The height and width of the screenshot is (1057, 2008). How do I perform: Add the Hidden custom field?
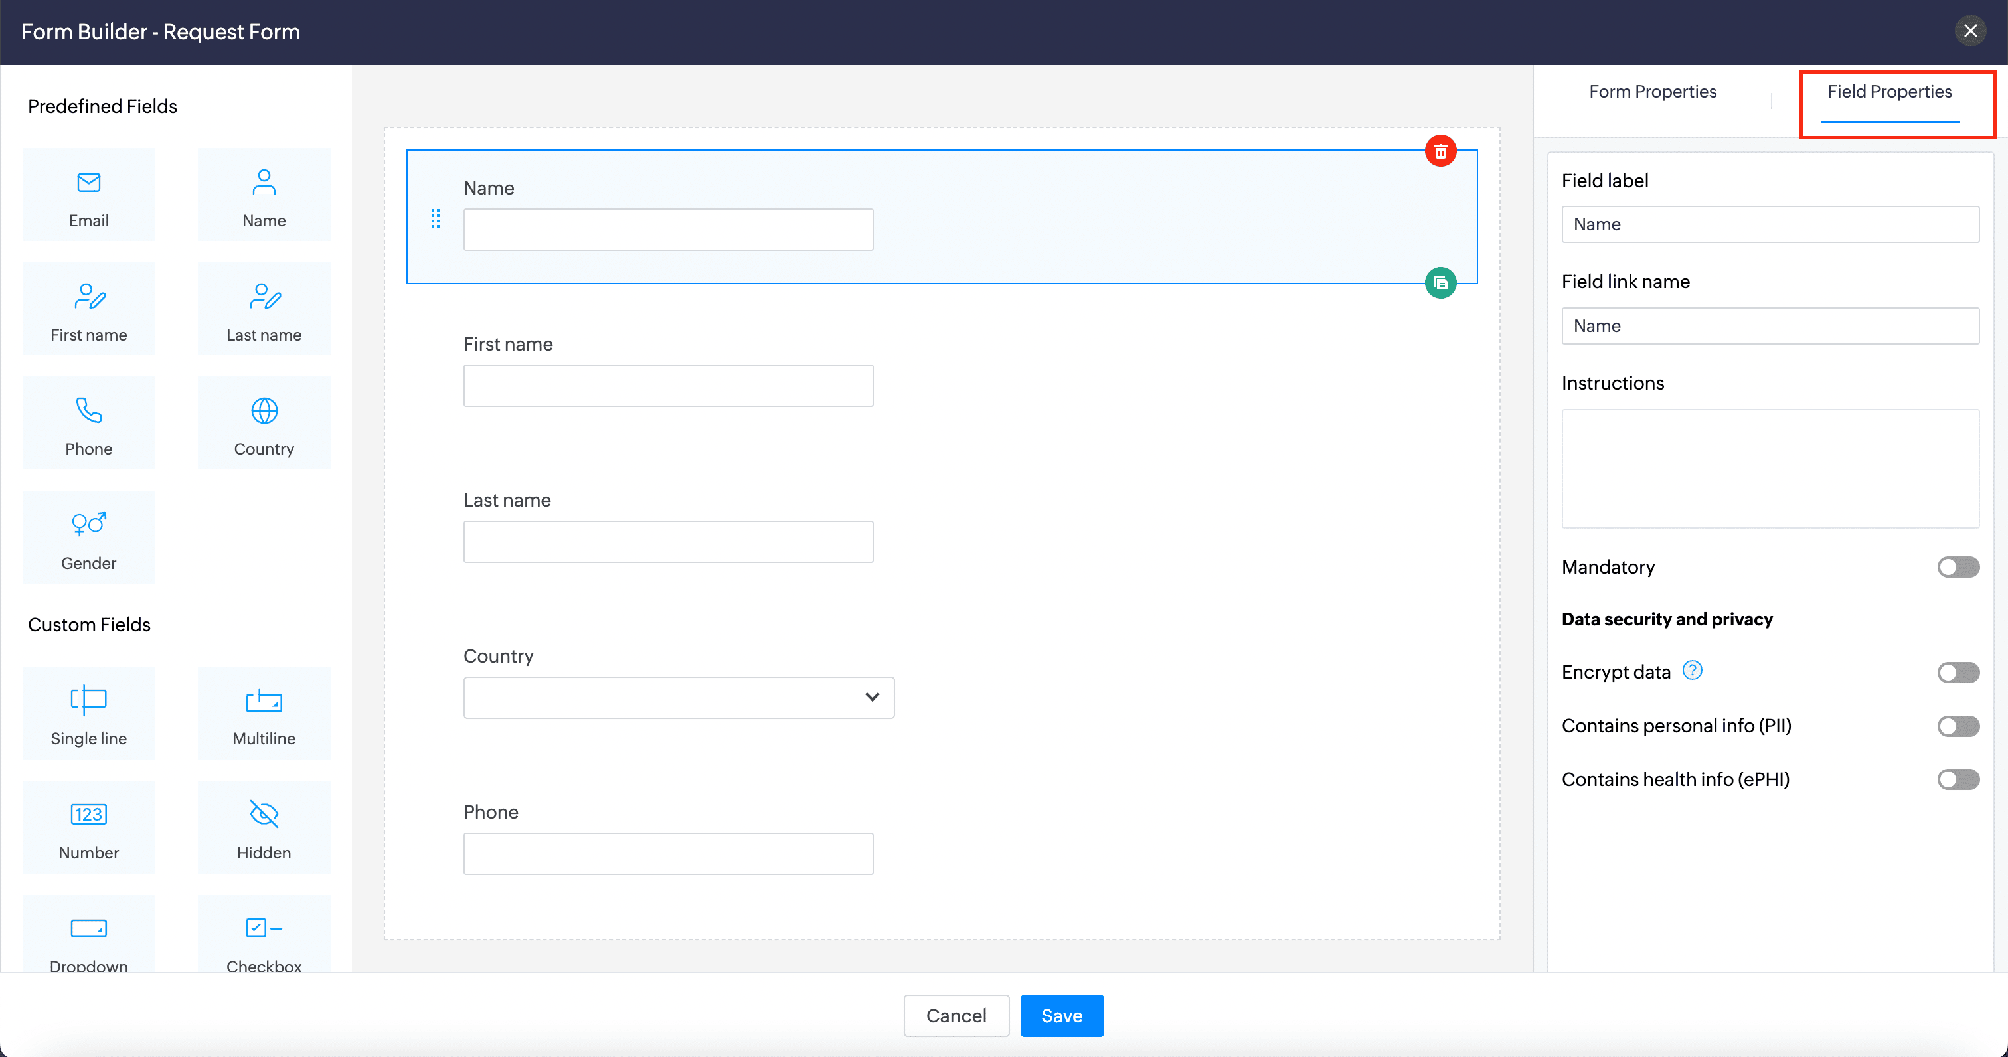coord(264,828)
